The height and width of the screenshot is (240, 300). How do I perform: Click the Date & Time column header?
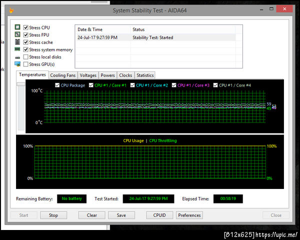click(102, 29)
